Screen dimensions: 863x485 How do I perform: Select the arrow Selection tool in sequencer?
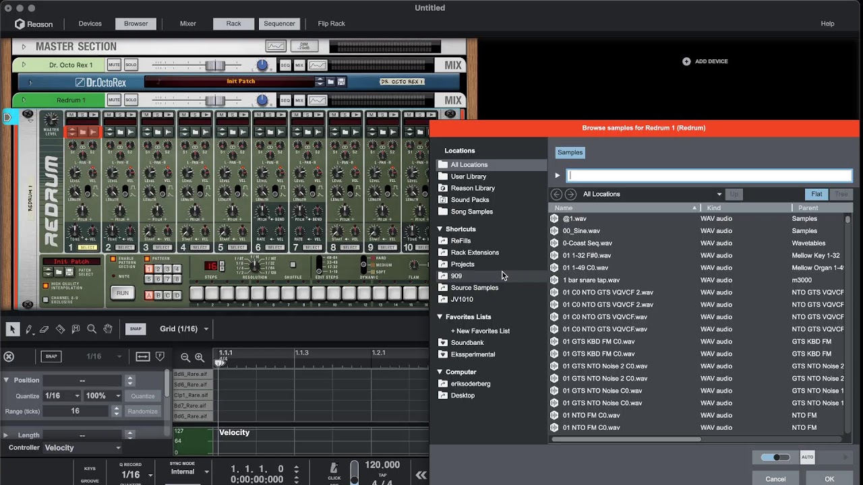[x=12, y=329]
